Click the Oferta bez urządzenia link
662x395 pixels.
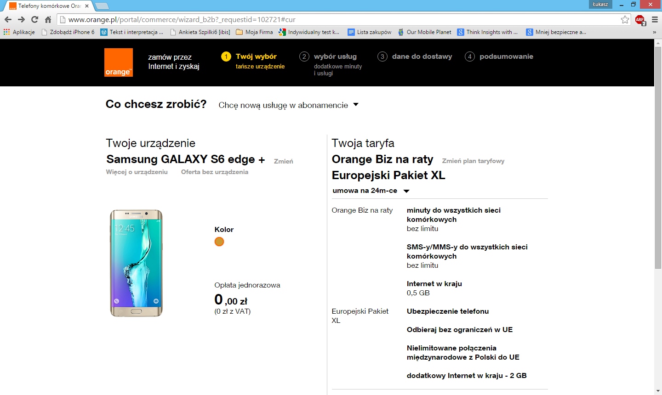coord(215,172)
